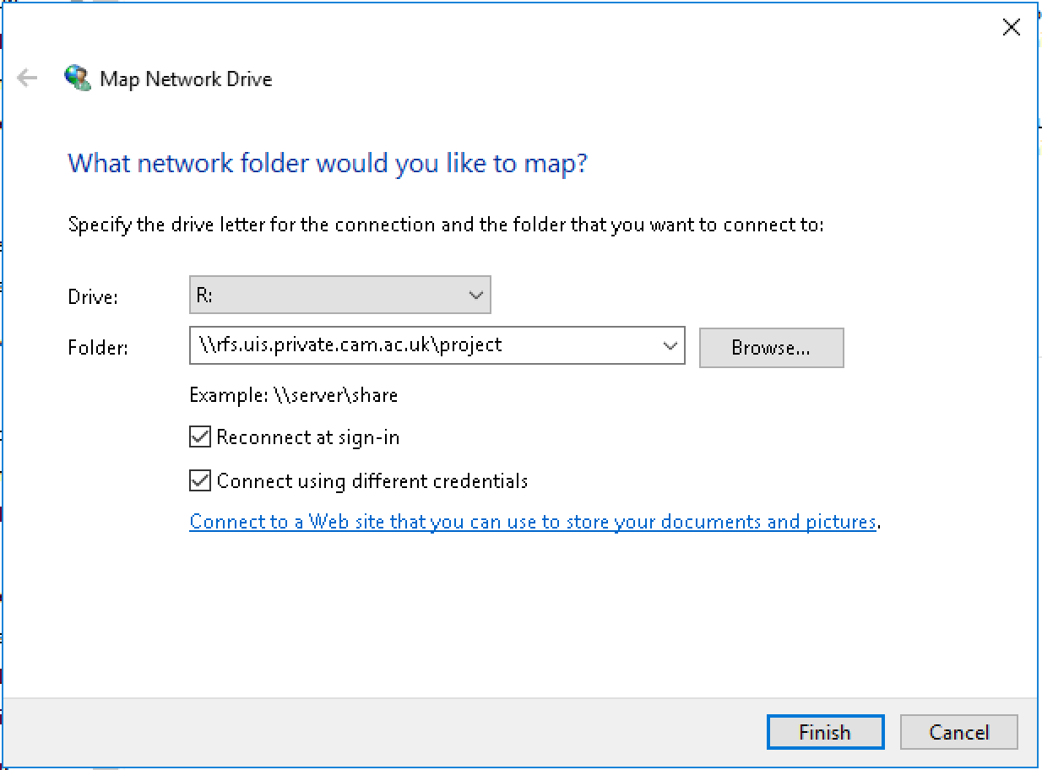
Task: Close the Map Network Drive dialog
Action: point(1011,28)
